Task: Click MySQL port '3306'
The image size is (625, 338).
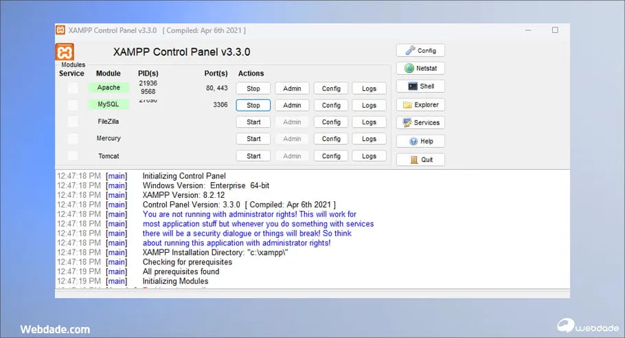Action: [x=220, y=104]
